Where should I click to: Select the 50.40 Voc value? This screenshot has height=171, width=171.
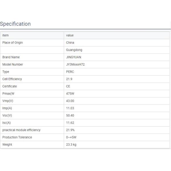click(70, 115)
